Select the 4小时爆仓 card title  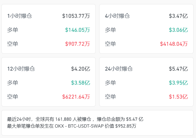pos(117,16)
